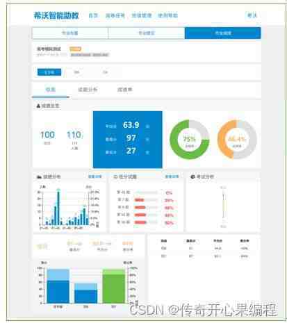
Task: Click the green 75% donut chart
Action: click(190, 139)
